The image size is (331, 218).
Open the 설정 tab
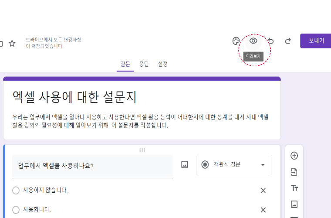tap(163, 64)
